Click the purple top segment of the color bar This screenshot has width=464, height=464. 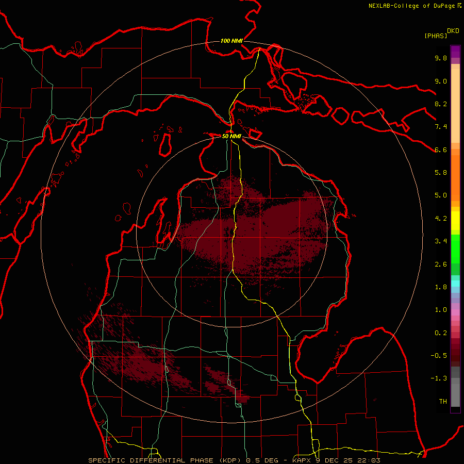tap(455, 52)
